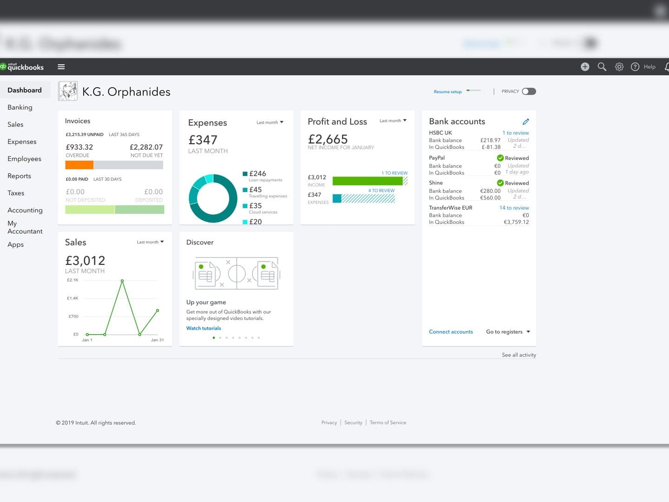Image resolution: width=669 pixels, height=502 pixels.
Task: Open Terms of Service footer link
Action: tap(388, 423)
